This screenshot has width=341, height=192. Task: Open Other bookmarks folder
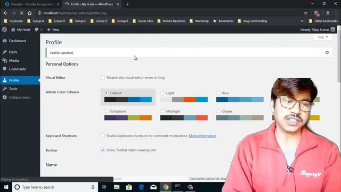tap(323, 21)
